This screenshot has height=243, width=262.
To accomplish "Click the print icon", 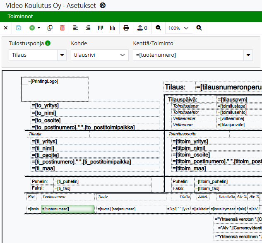I will (126, 28).
